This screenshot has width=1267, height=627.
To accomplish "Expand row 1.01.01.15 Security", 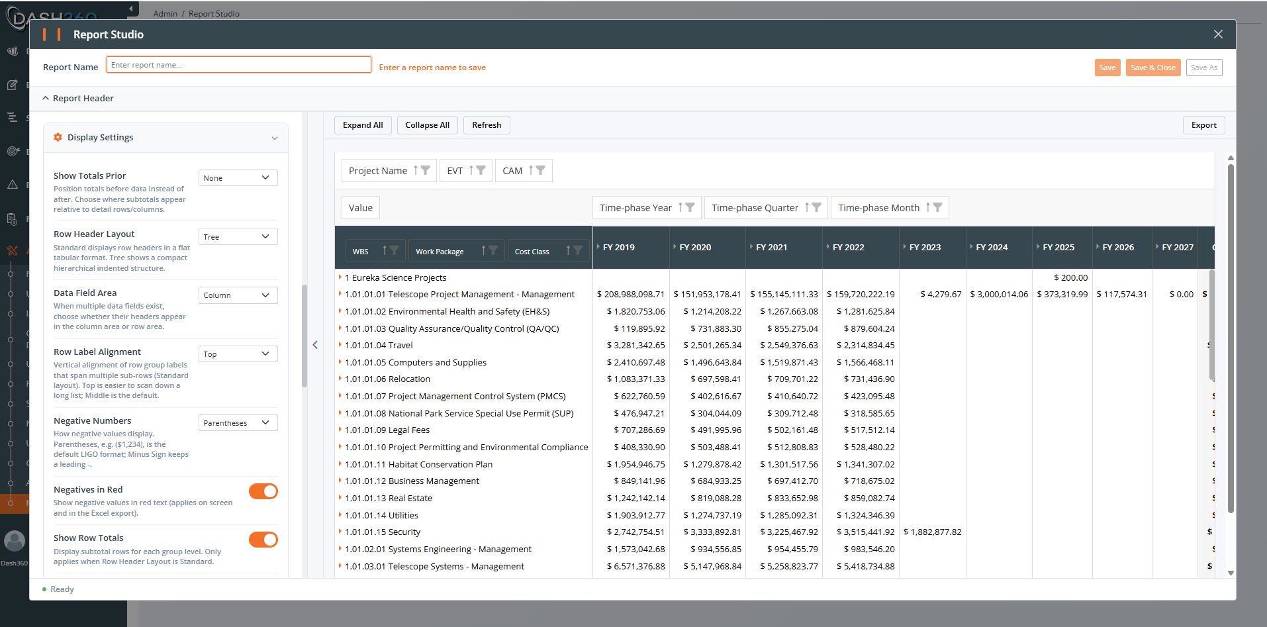I will (340, 532).
